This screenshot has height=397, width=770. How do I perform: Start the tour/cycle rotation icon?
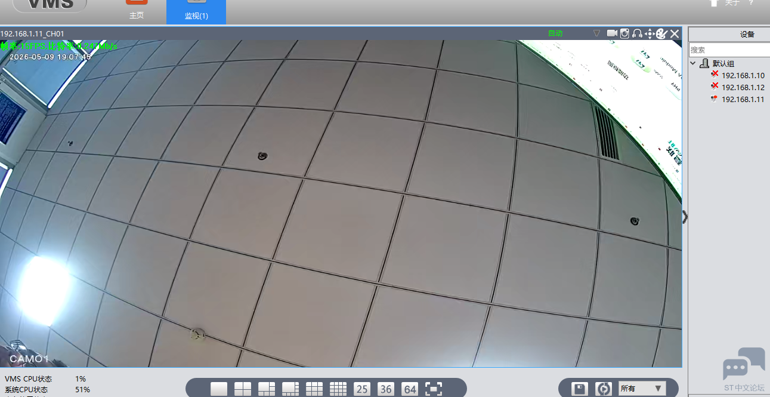[x=604, y=389]
